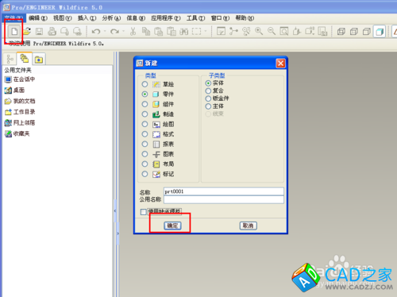Click the 取消 button in New dialog
The image size is (397, 297).
point(249,226)
